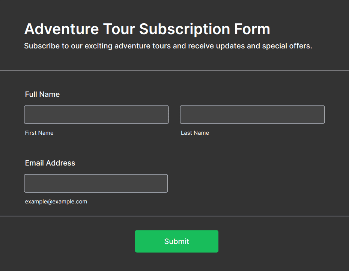This screenshot has height=271, width=349.
Task: Select the Email Address input field
Action: pos(96,183)
